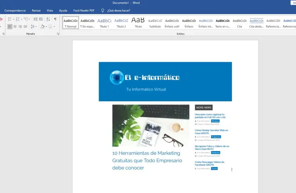Apply the Cita destacada style
Image resolution: width=296 pixels, height=193 pixels.
[x=256, y=23]
